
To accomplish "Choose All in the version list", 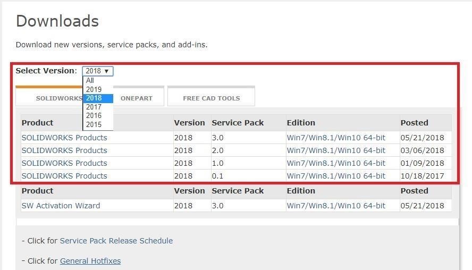I will pyautogui.click(x=98, y=81).
